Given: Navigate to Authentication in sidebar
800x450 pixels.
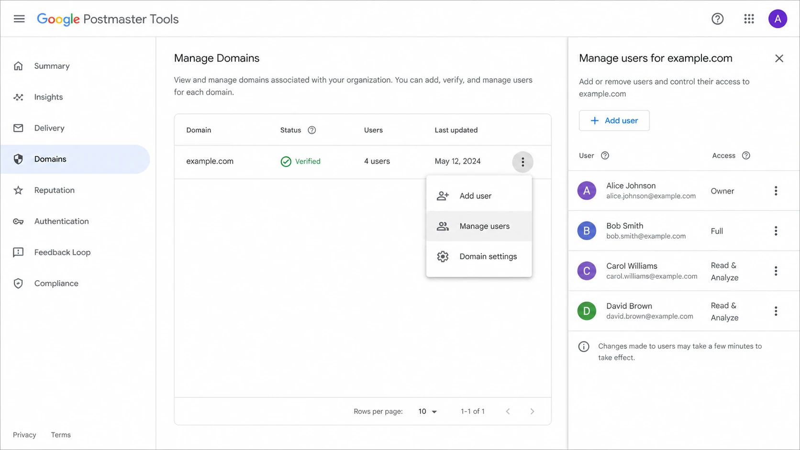Looking at the screenshot, I should point(75,221).
